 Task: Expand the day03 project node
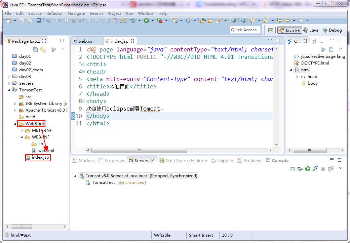click(x=9, y=77)
